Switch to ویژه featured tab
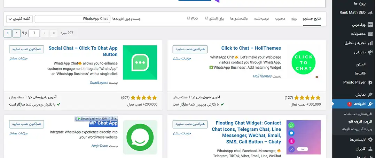 (294, 19)
